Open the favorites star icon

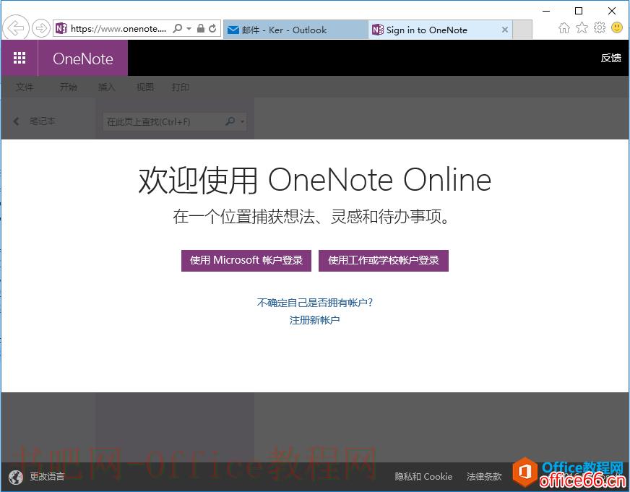point(582,27)
